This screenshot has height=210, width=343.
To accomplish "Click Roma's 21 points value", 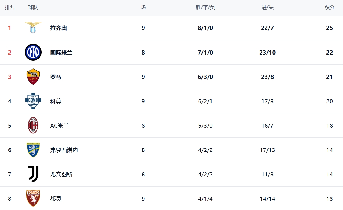I will (x=329, y=77).
